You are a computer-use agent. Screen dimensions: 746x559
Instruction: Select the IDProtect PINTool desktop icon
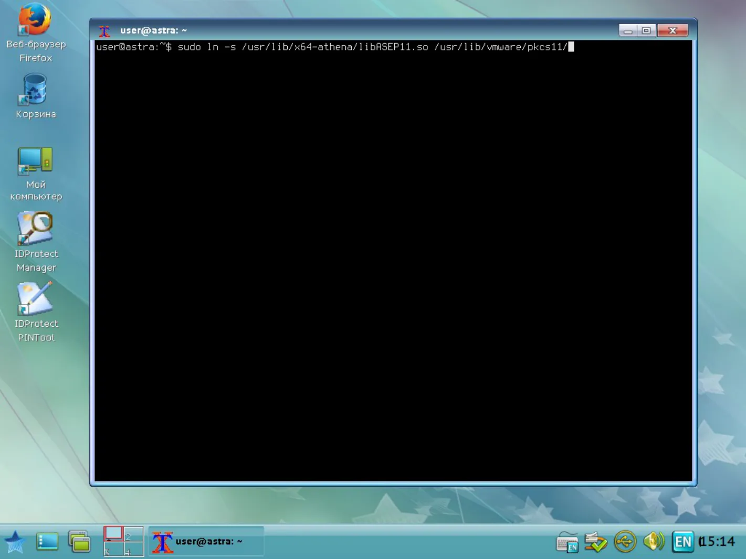coord(36,312)
